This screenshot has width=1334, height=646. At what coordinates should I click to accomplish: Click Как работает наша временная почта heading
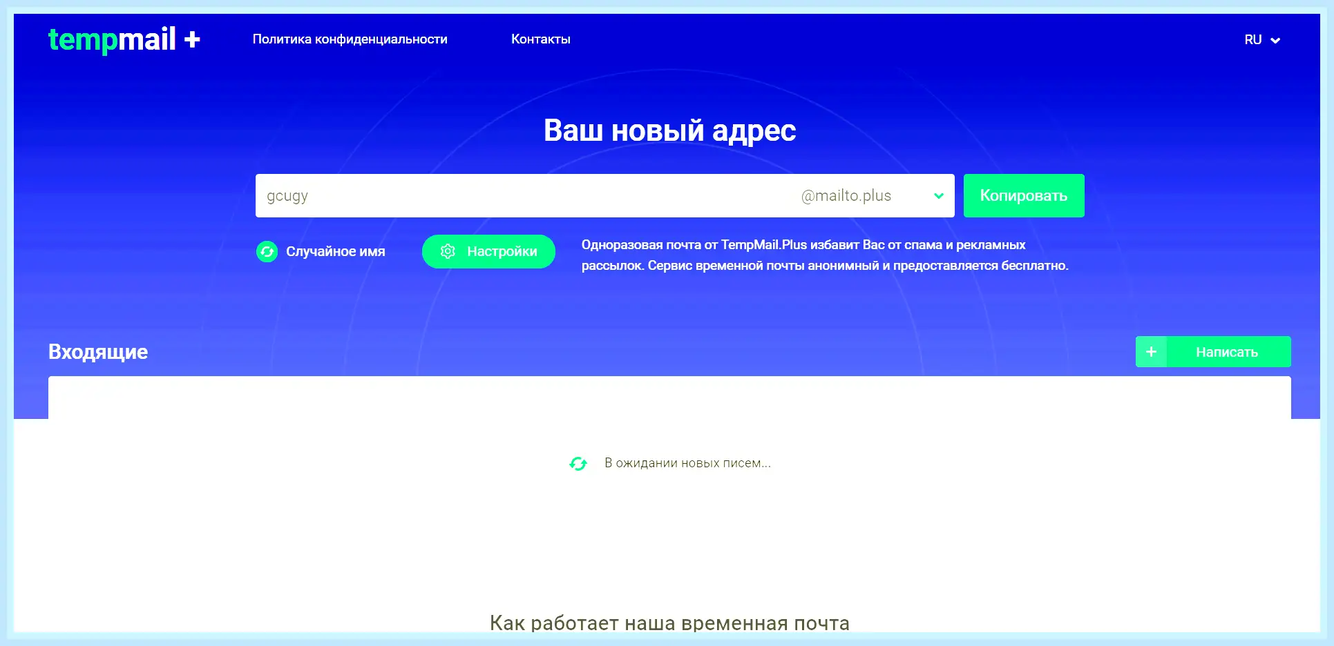point(669,623)
